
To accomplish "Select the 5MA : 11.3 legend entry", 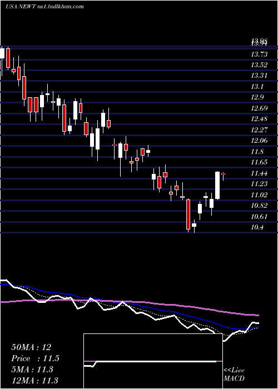I will [x=32, y=370].
